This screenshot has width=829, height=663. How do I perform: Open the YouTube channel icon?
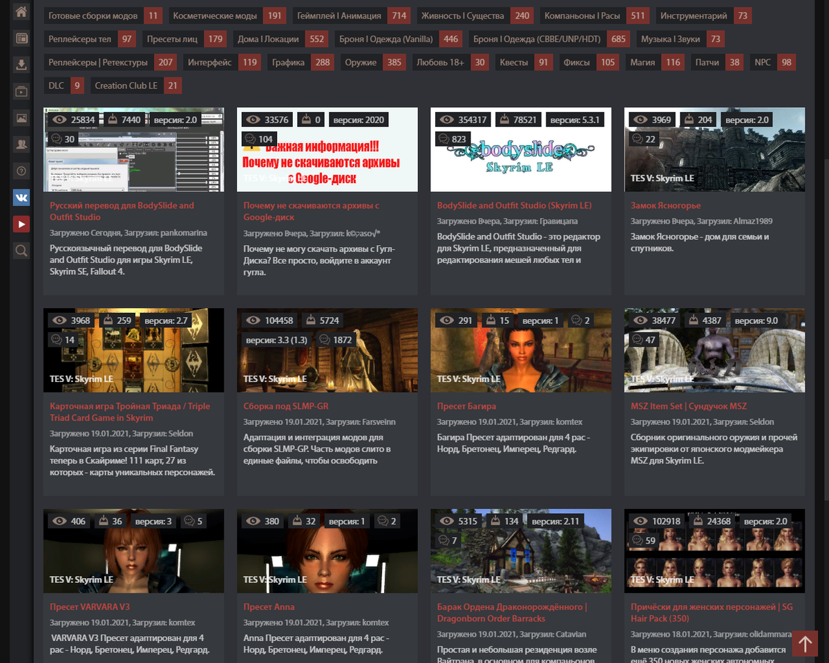(x=21, y=224)
